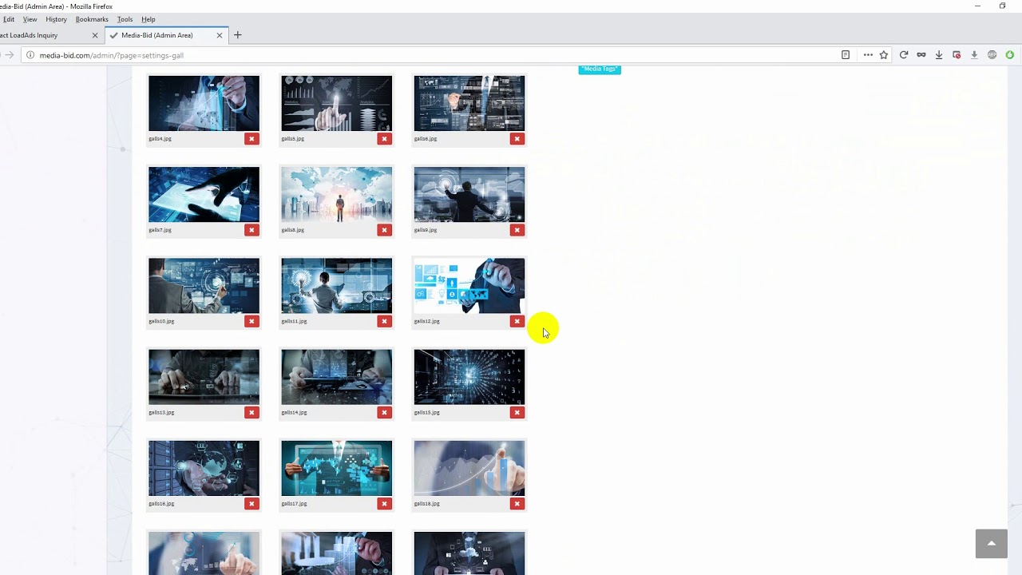Viewport: 1022px width, 575px height.
Task: Open the Help menu
Action: 149,19
